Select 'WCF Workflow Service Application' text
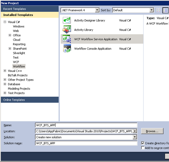169x162 pixels. [96, 39]
